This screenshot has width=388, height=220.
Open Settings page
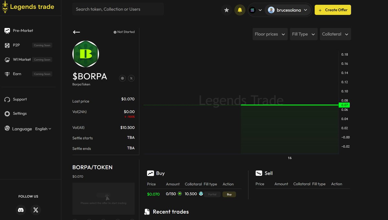pos(20,113)
